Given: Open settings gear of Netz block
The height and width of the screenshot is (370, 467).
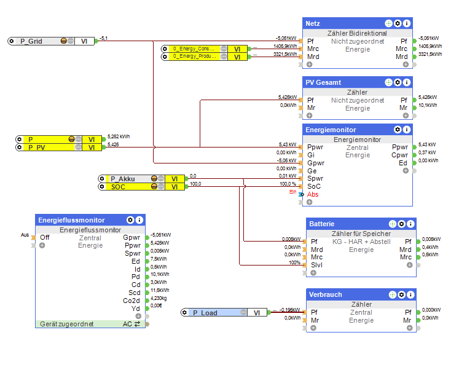Looking at the screenshot, I should (x=398, y=23).
